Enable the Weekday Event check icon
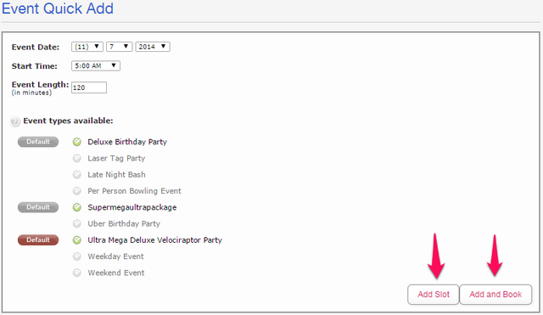This screenshot has width=543, height=315. tap(77, 256)
